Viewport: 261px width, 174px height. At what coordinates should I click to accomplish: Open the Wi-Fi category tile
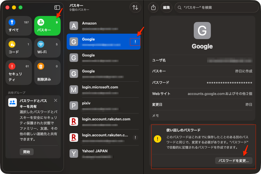[47, 48]
